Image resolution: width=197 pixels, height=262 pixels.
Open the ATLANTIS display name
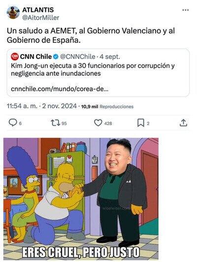tap(38, 10)
